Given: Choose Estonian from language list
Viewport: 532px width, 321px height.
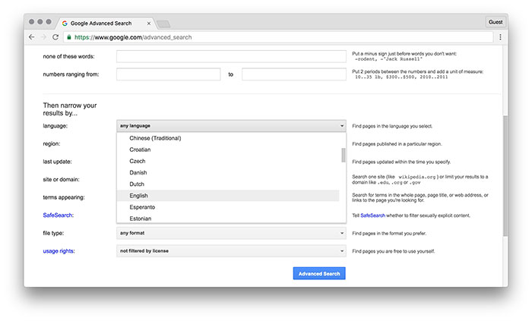Looking at the screenshot, I should [x=228, y=219].
